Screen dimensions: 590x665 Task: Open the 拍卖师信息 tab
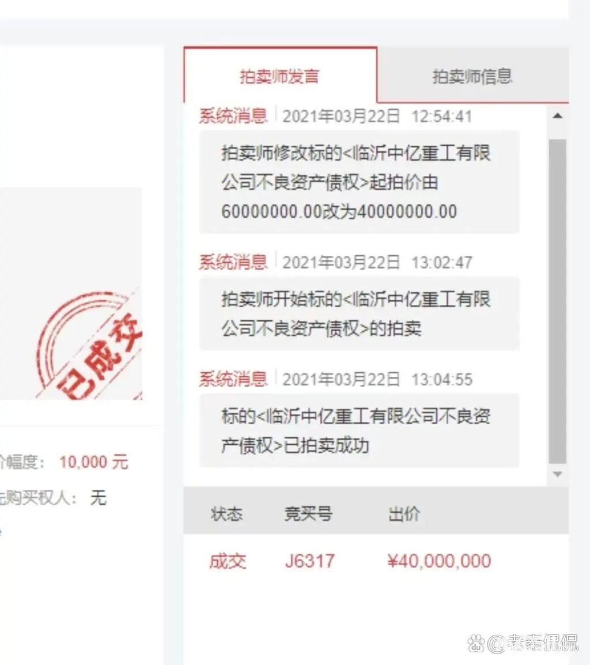point(472,76)
